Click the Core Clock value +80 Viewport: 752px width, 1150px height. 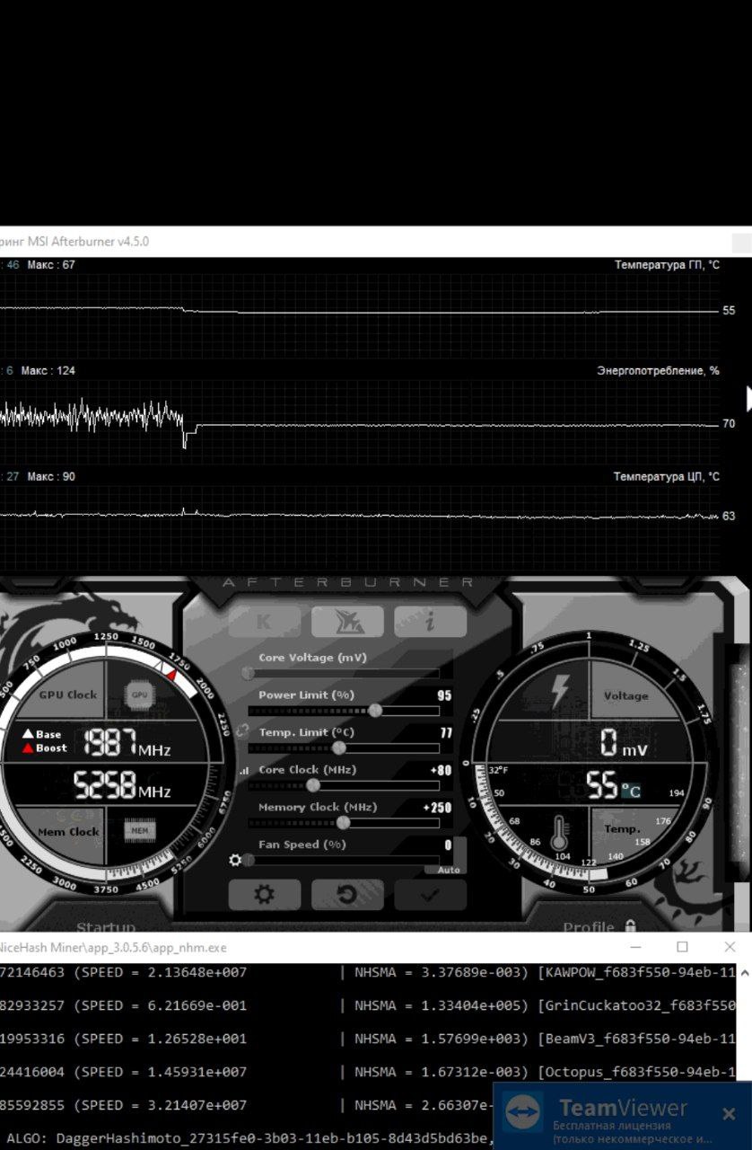click(x=441, y=770)
